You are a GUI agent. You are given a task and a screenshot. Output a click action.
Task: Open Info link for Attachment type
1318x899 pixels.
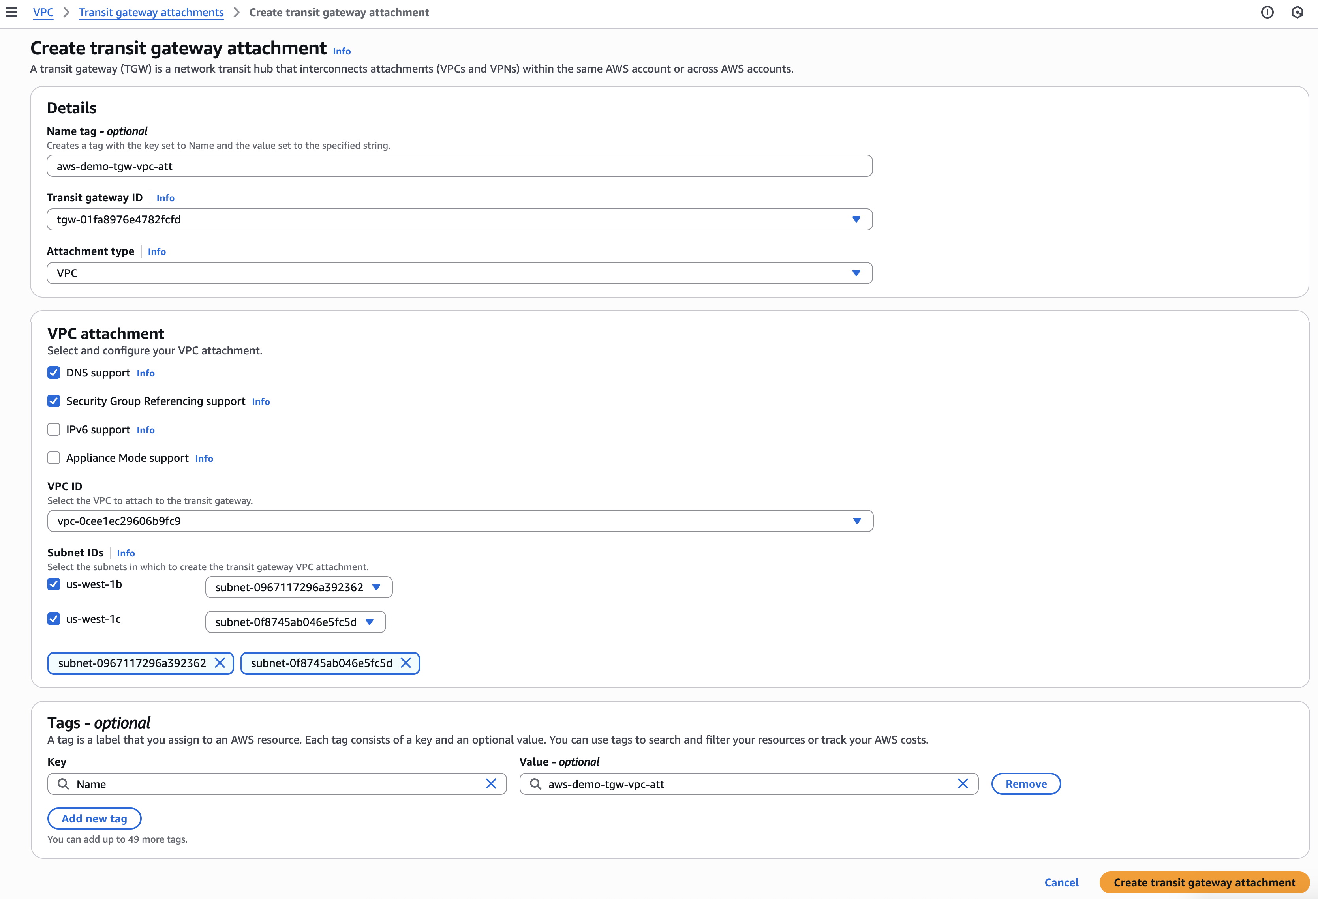157,252
